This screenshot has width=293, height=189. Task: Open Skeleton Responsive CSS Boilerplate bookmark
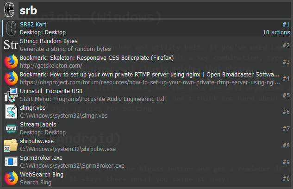click(x=97, y=58)
